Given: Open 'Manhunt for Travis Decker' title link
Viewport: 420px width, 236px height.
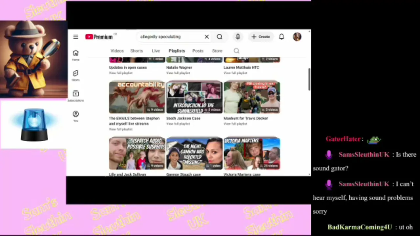Looking at the screenshot, I should point(246,118).
